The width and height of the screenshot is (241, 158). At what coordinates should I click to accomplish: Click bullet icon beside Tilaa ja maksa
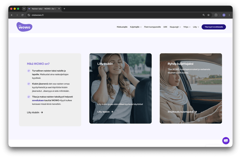pos(29,97)
